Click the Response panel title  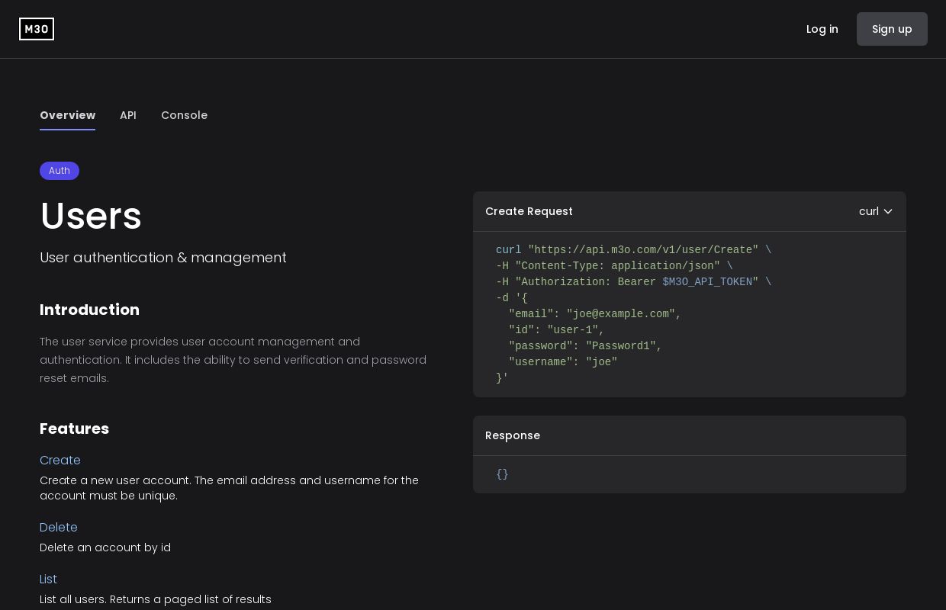pyautogui.click(x=513, y=435)
